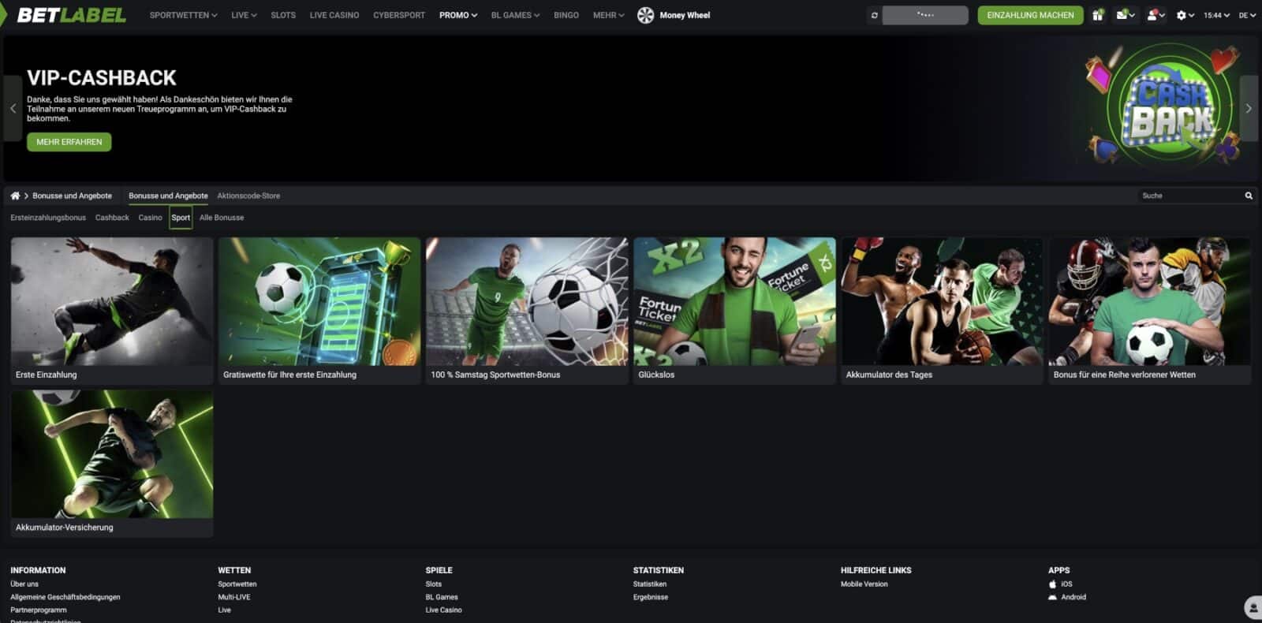Expand the BL Games dropdown
Screen dimensions: 1262x623
515,15
